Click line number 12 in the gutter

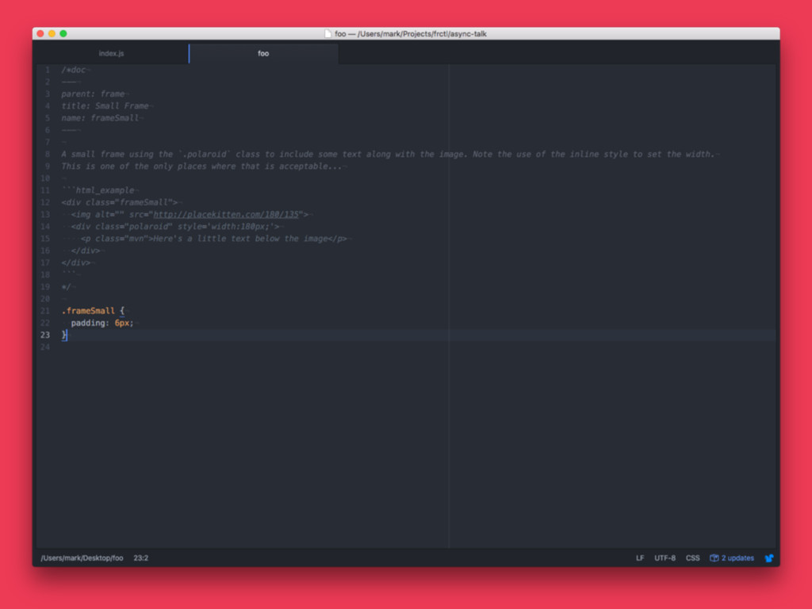pyautogui.click(x=45, y=202)
